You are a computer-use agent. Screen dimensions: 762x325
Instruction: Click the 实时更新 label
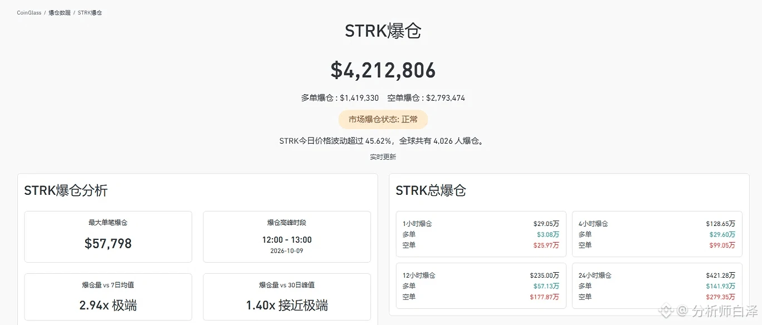click(383, 157)
